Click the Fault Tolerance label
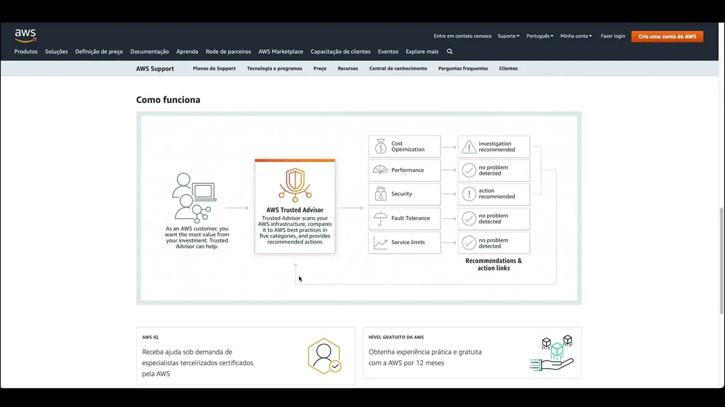This screenshot has height=407, width=725. [x=411, y=218]
